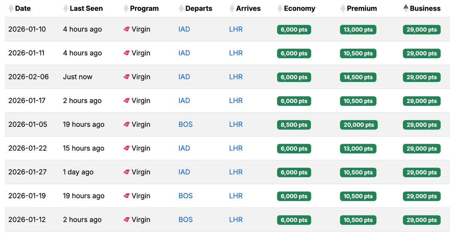Select the 20,000 pts Premium badge

358,125
